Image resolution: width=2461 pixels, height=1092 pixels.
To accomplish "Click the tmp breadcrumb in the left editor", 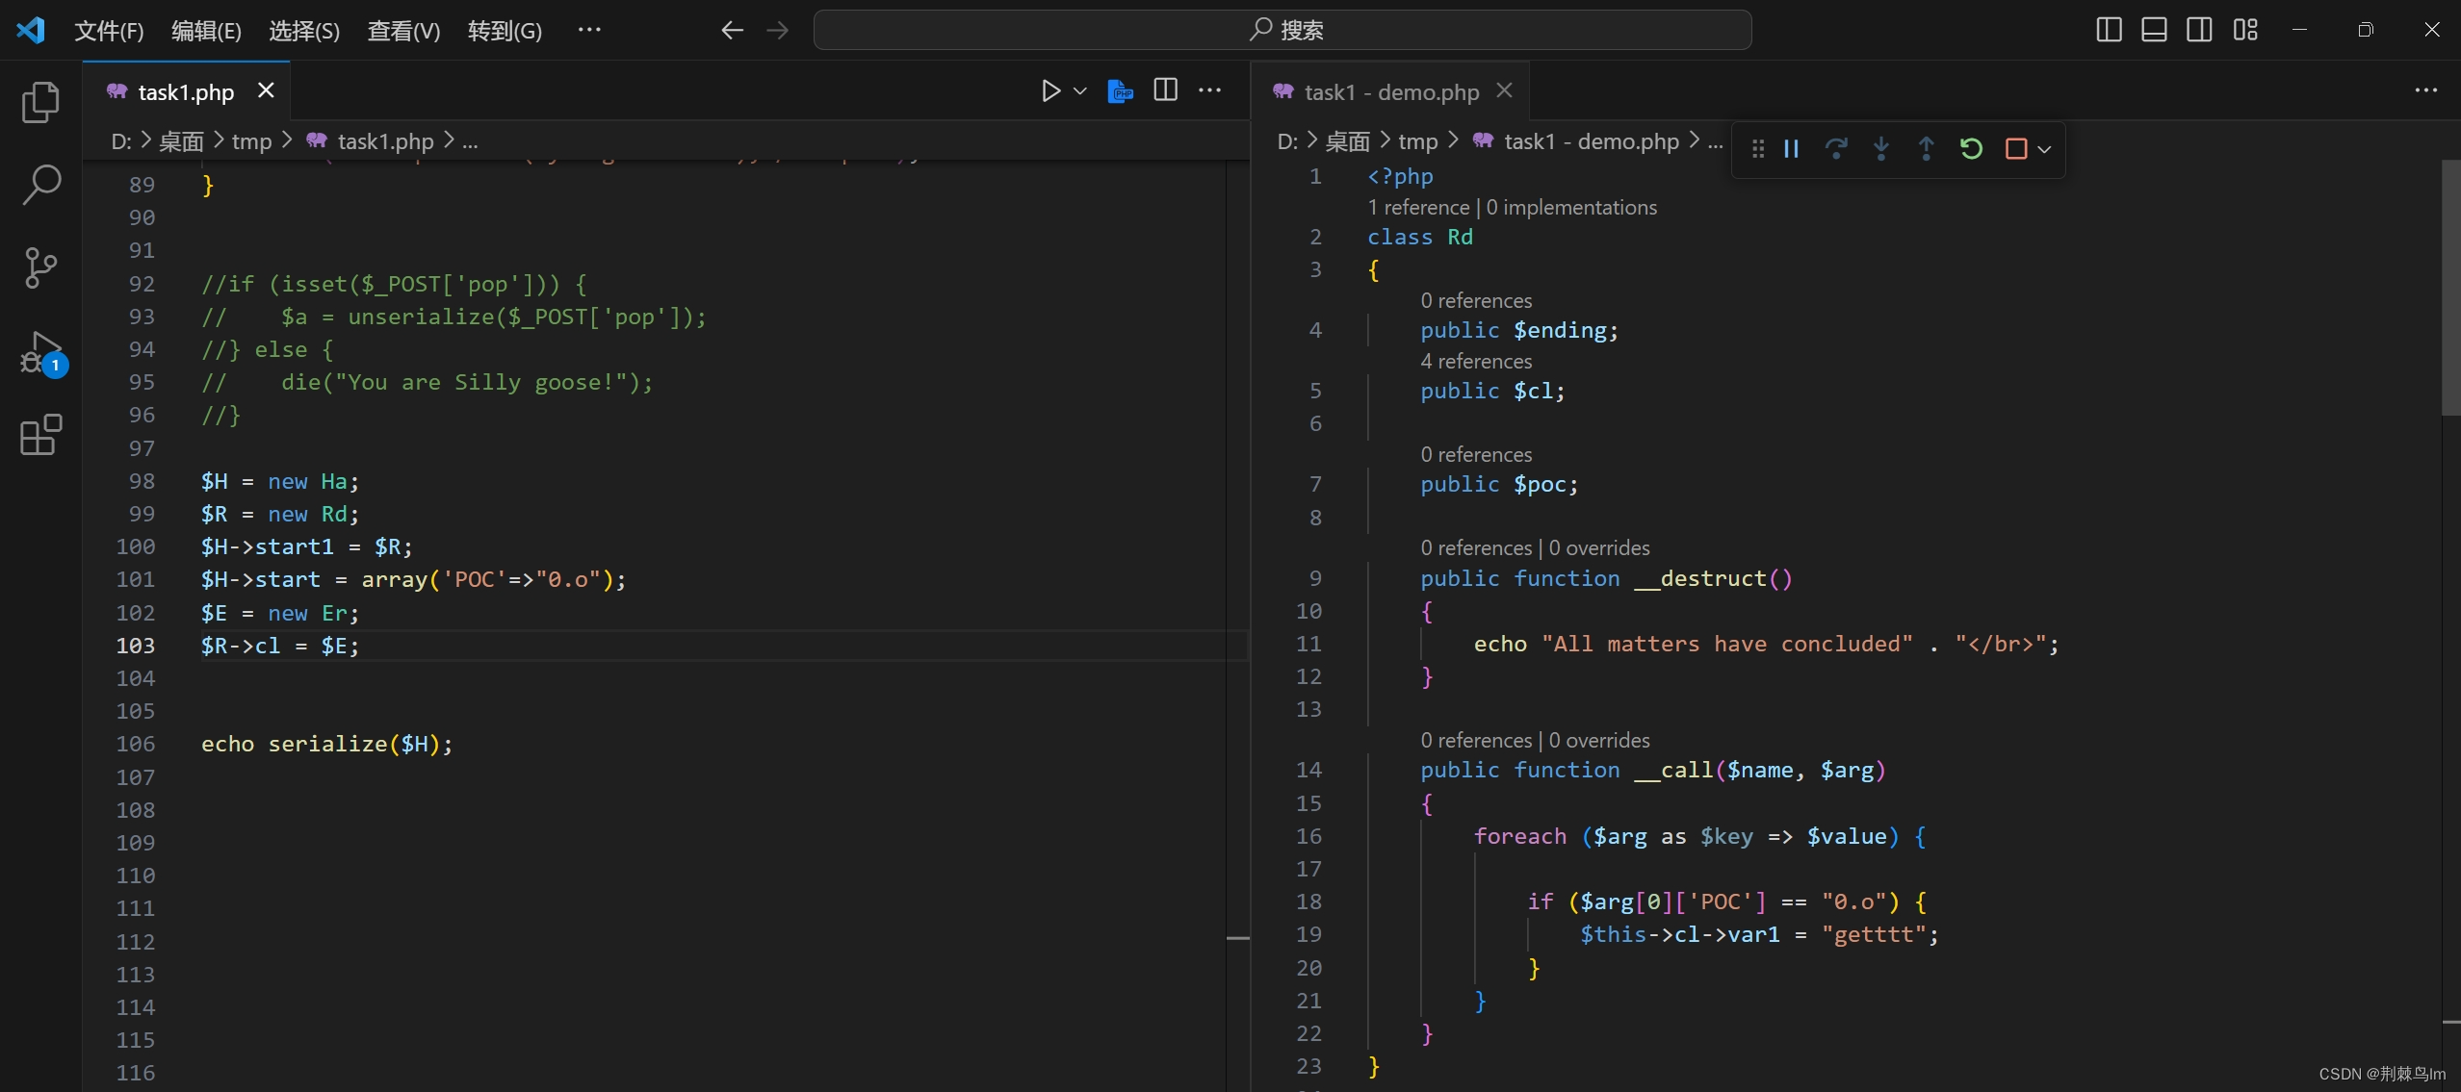I will (x=251, y=141).
